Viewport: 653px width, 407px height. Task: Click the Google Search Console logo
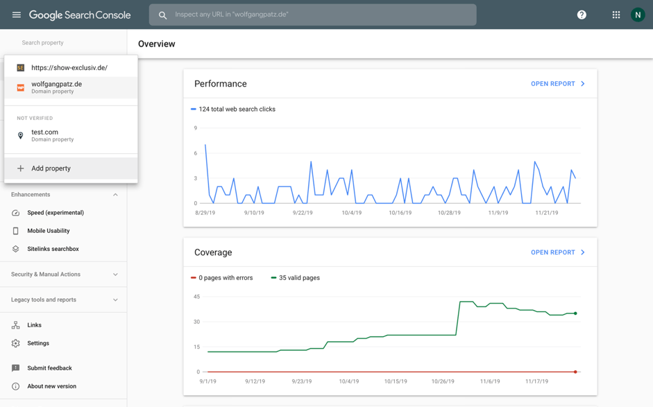(x=80, y=15)
